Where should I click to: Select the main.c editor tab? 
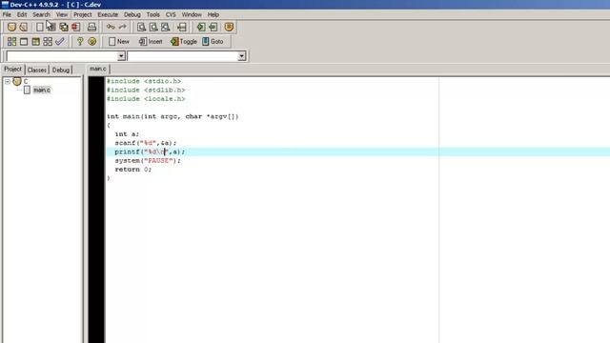coord(97,69)
